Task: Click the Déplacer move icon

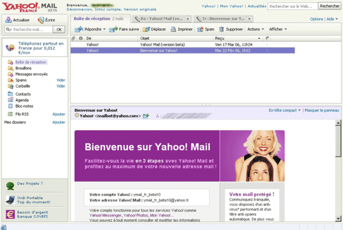Action: tap(146, 29)
